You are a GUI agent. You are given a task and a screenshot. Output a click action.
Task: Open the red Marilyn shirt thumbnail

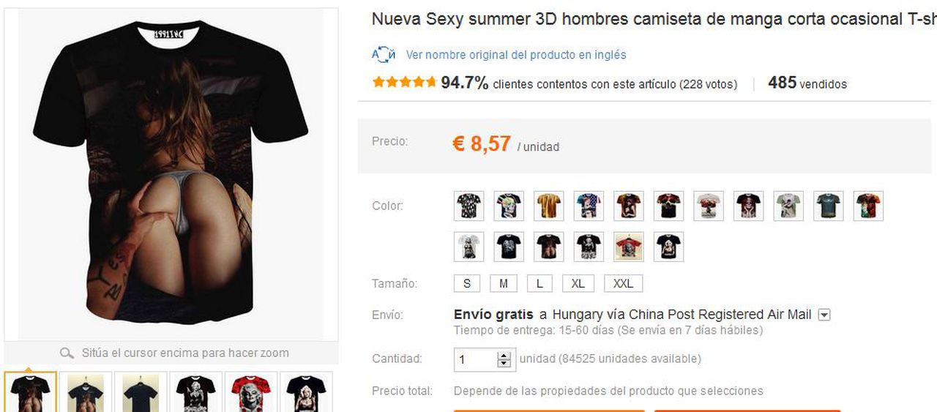(x=250, y=392)
